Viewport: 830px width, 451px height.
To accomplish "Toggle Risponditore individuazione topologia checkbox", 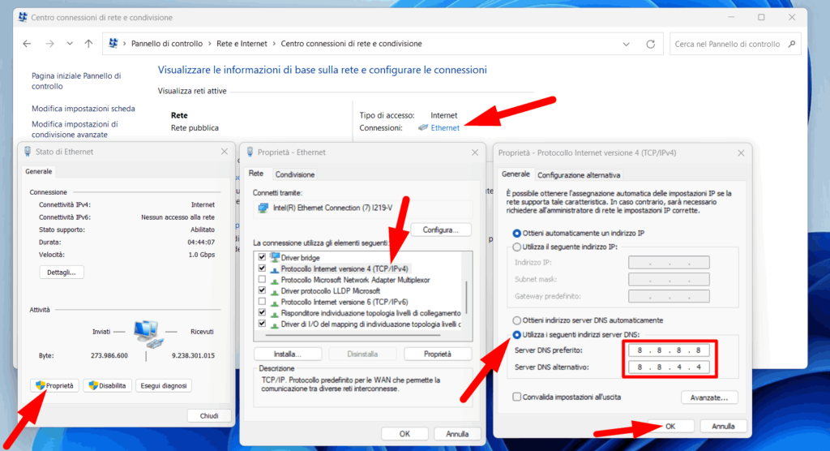I will click(x=262, y=312).
